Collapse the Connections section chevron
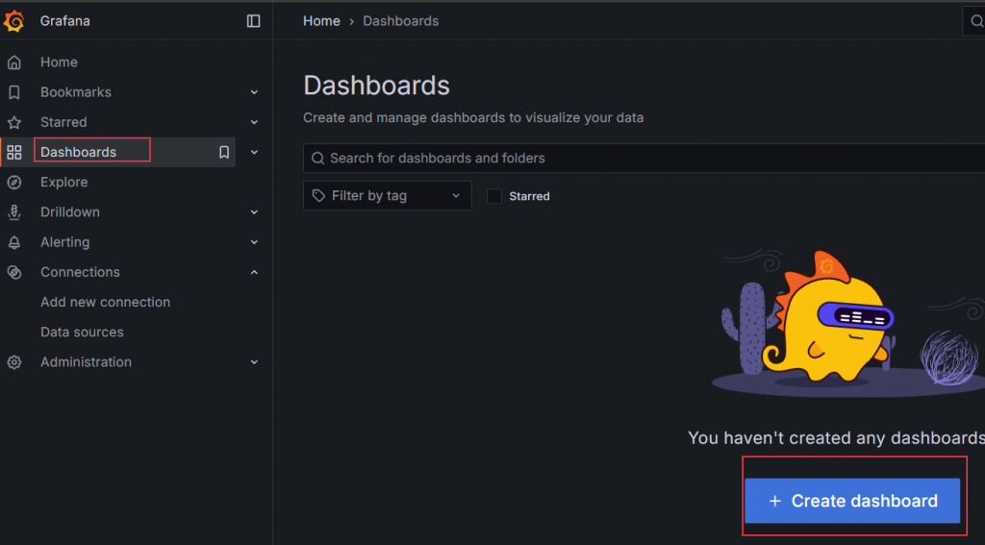 click(x=254, y=272)
